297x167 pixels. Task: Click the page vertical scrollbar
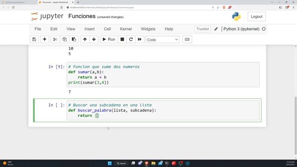pos(296,125)
